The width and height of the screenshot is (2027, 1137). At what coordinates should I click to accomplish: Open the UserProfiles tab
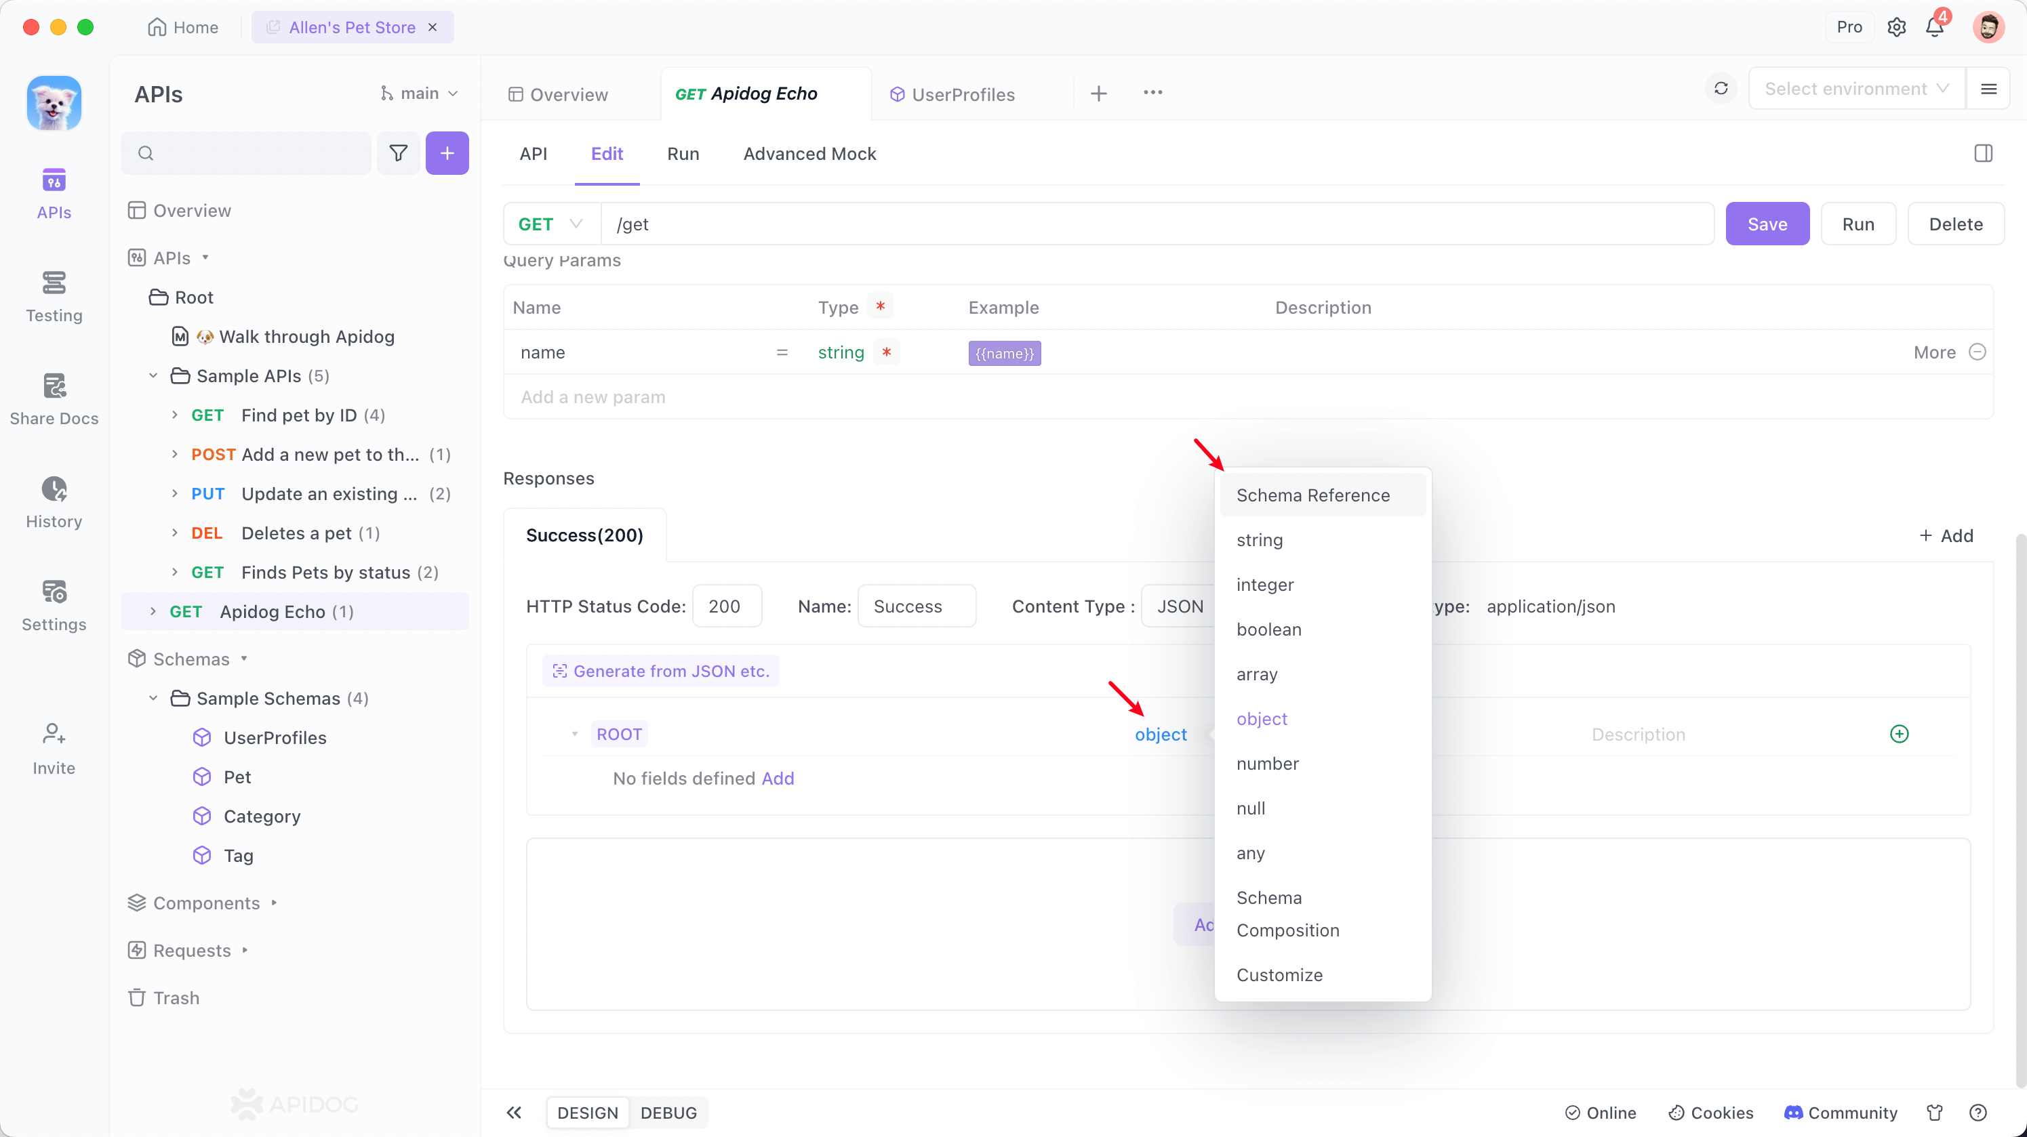[x=952, y=94]
